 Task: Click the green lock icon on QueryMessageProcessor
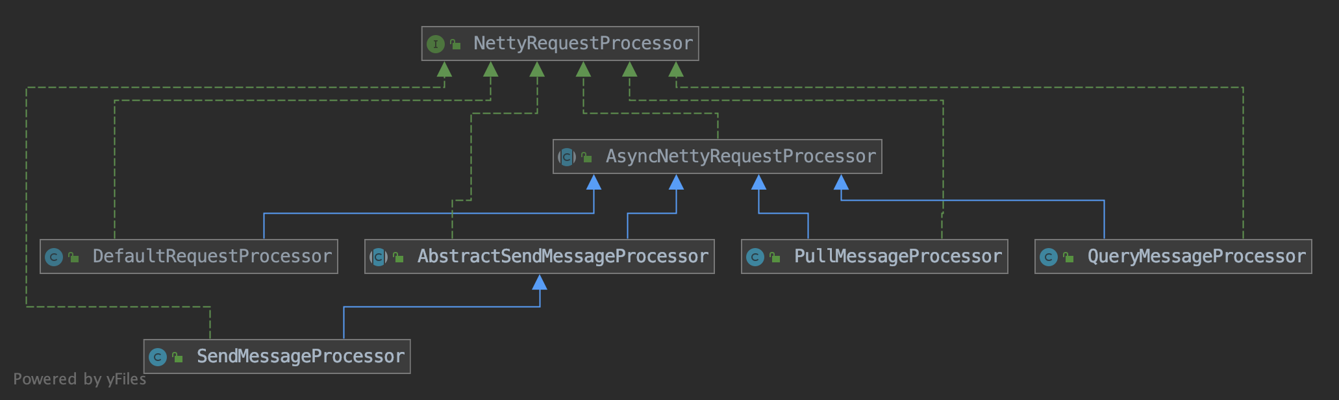coord(1069,257)
